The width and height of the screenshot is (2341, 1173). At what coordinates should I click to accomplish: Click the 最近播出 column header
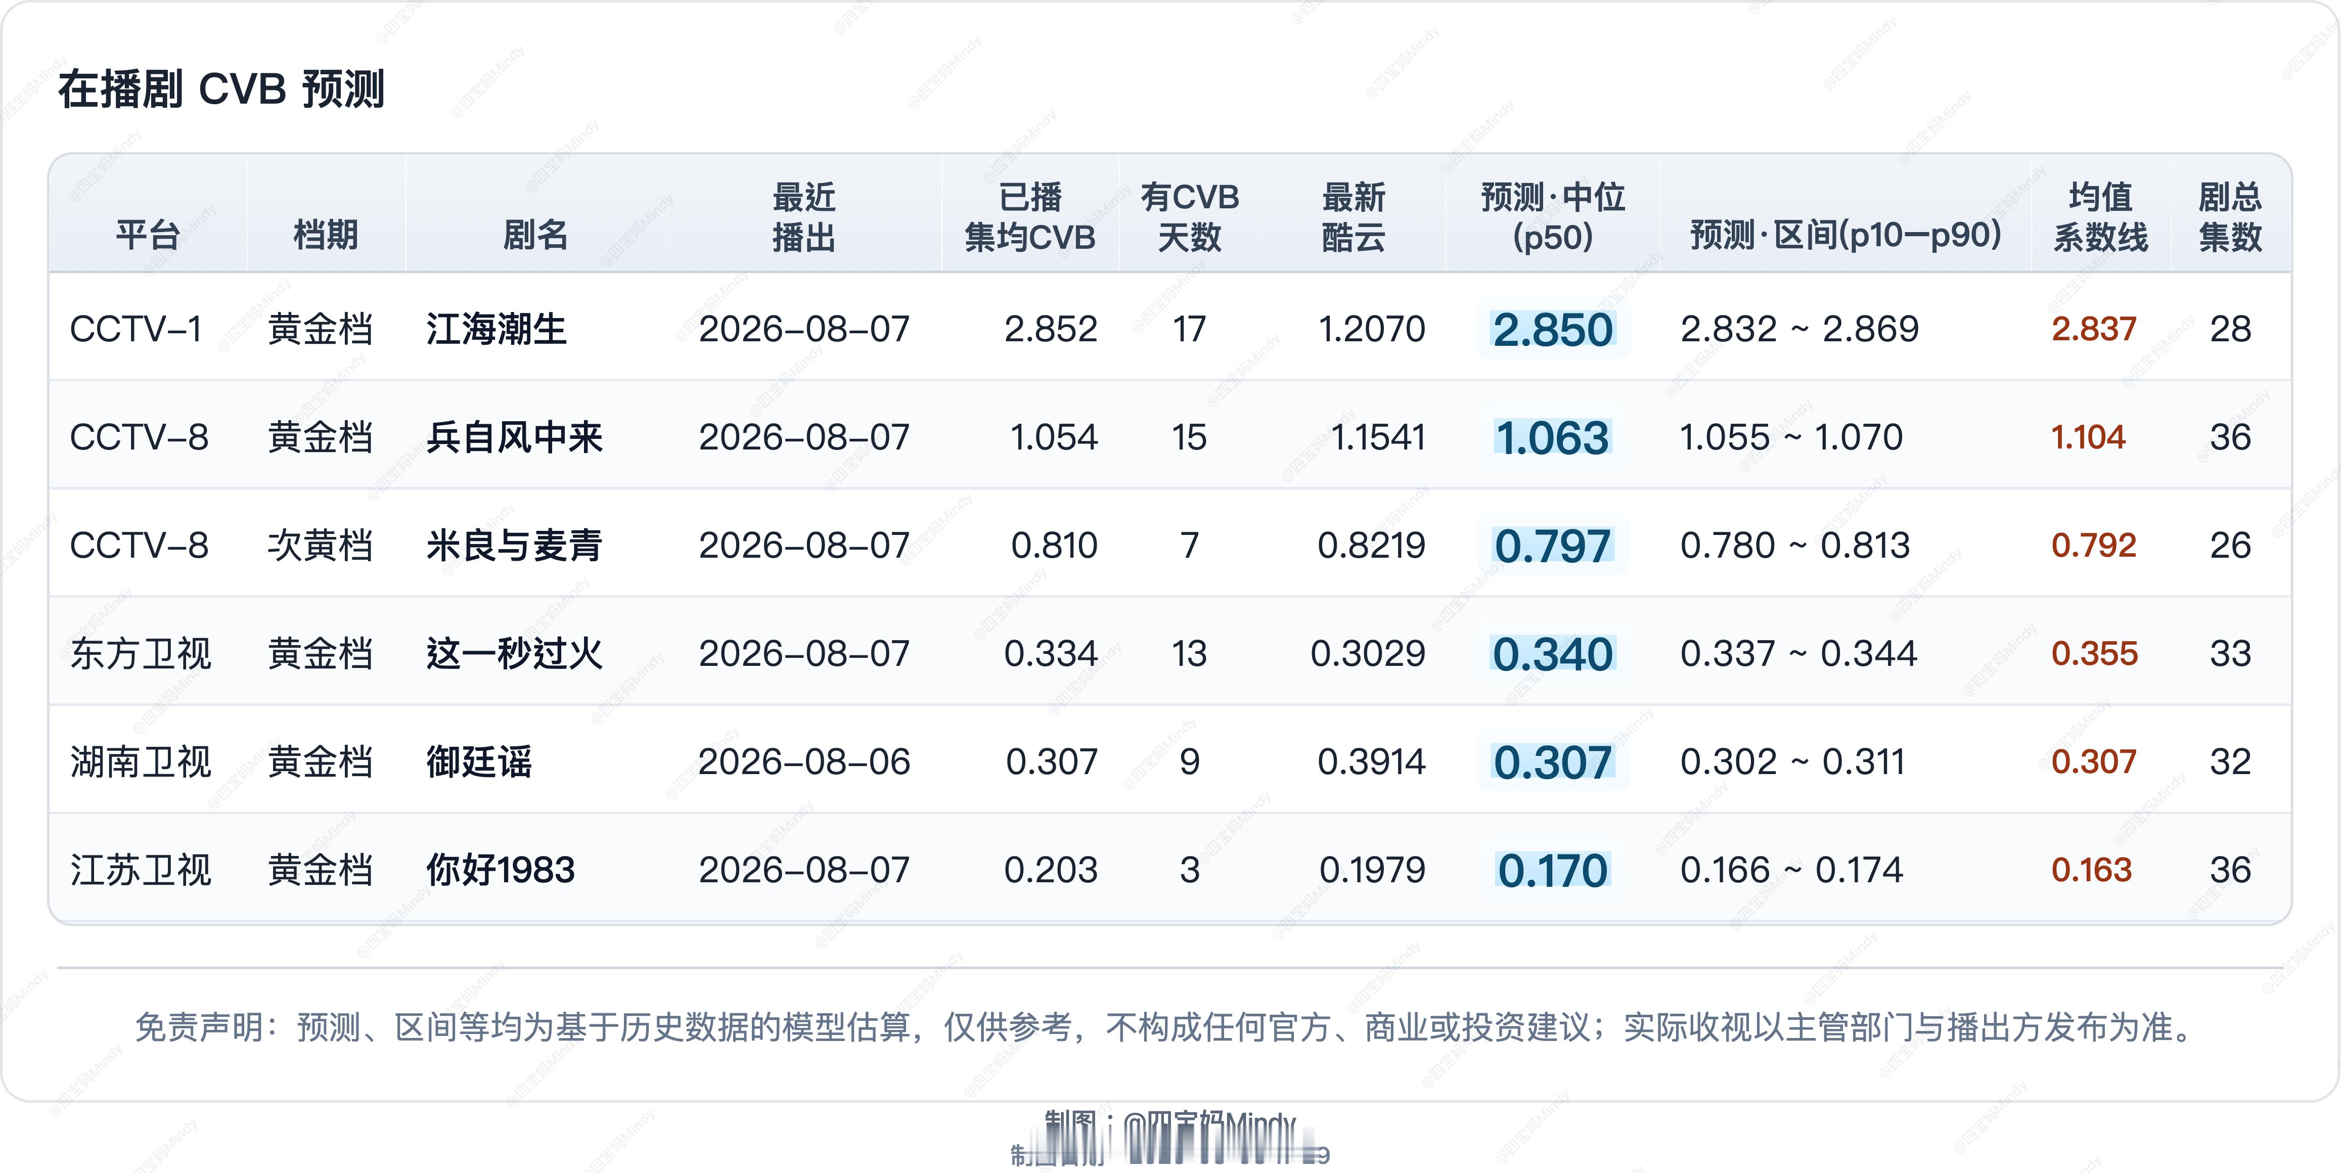(803, 216)
